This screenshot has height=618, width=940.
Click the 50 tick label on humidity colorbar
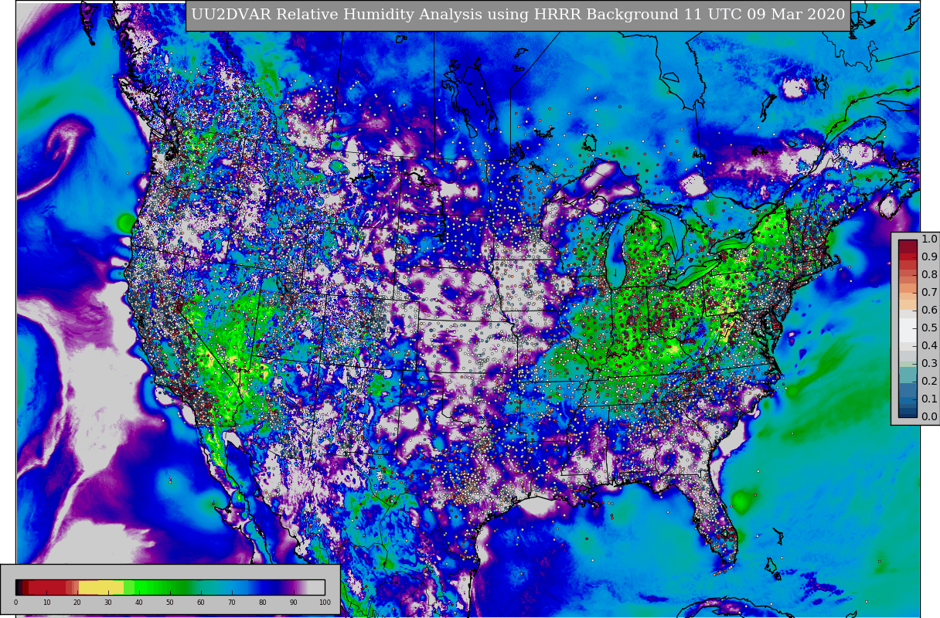pyautogui.click(x=170, y=602)
